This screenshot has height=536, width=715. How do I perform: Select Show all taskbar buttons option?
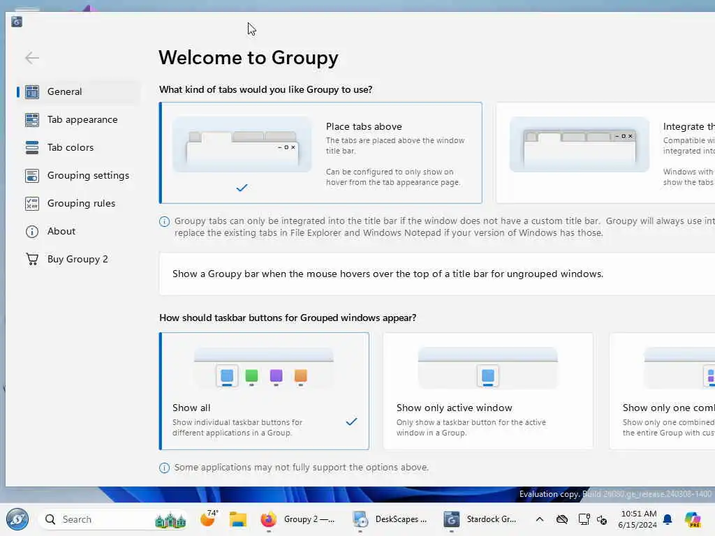click(x=264, y=391)
